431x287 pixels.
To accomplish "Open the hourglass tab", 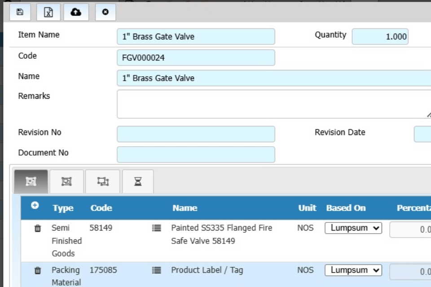I will 138,182.
